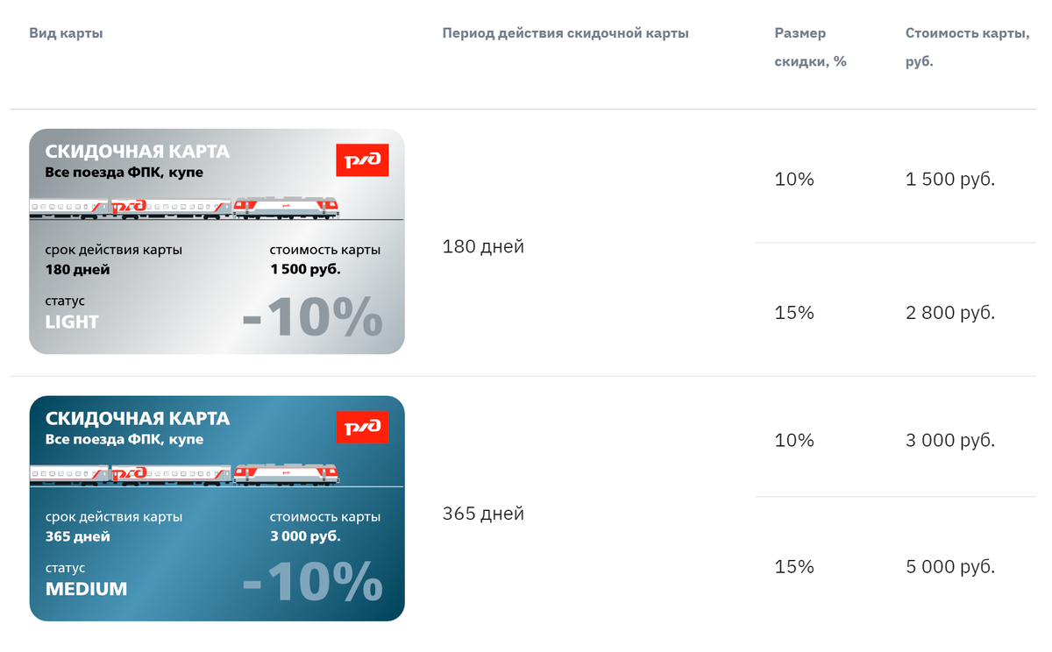Select the 5 000 руб. price cell
The image size is (1052, 652).
point(950,567)
